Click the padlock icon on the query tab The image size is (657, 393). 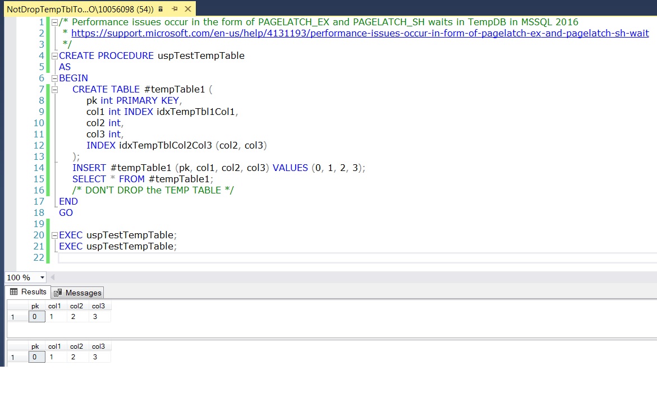[x=160, y=9]
